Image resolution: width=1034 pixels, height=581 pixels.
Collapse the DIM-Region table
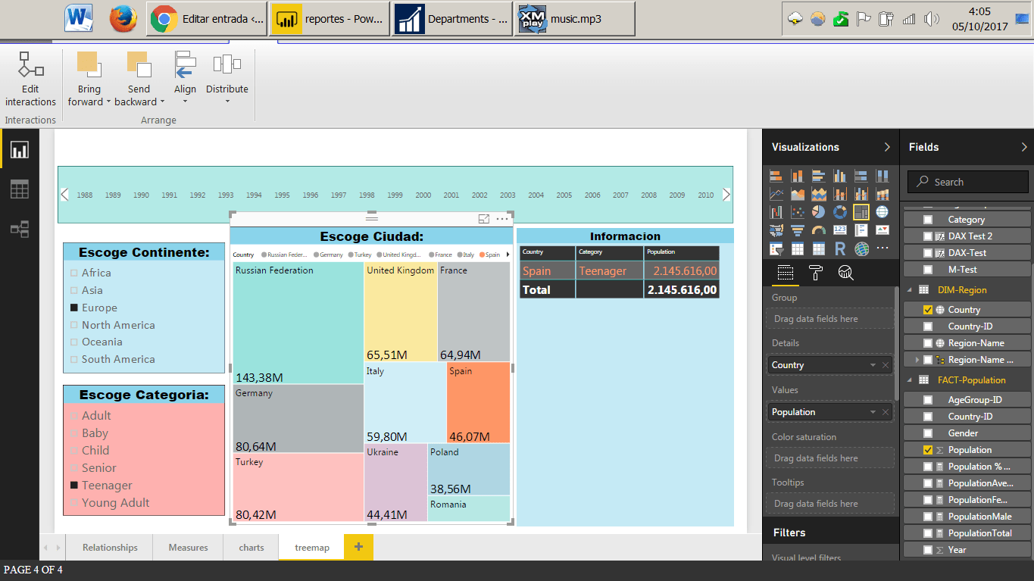coord(909,289)
